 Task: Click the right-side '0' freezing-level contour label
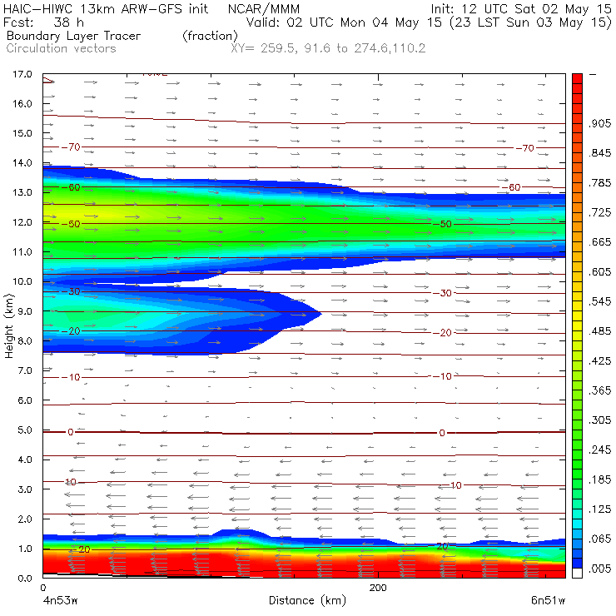tap(442, 433)
